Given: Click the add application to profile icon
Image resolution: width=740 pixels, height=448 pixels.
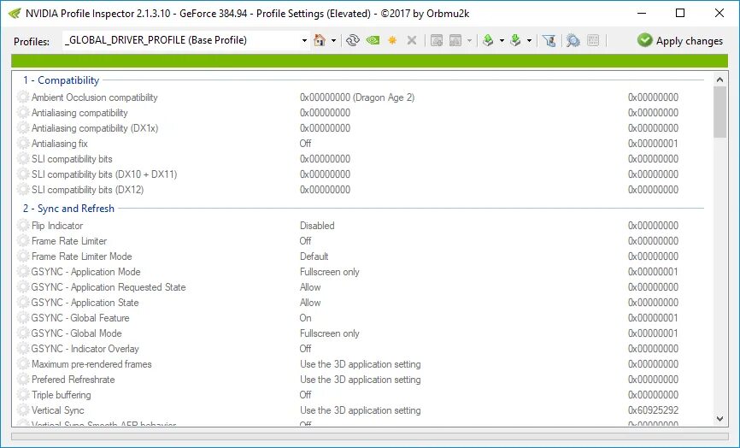Looking at the screenshot, I should pos(437,40).
